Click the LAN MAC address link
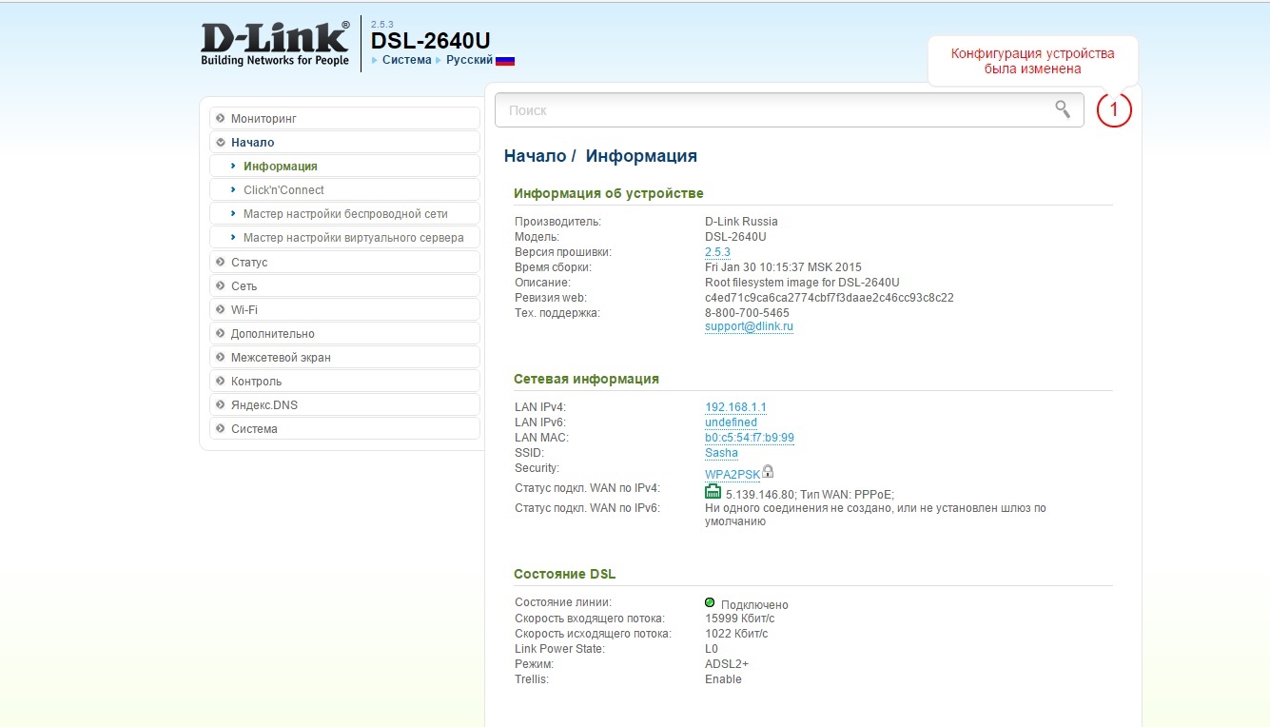Image resolution: width=1270 pixels, height=727 pixels. coord(750,438)
